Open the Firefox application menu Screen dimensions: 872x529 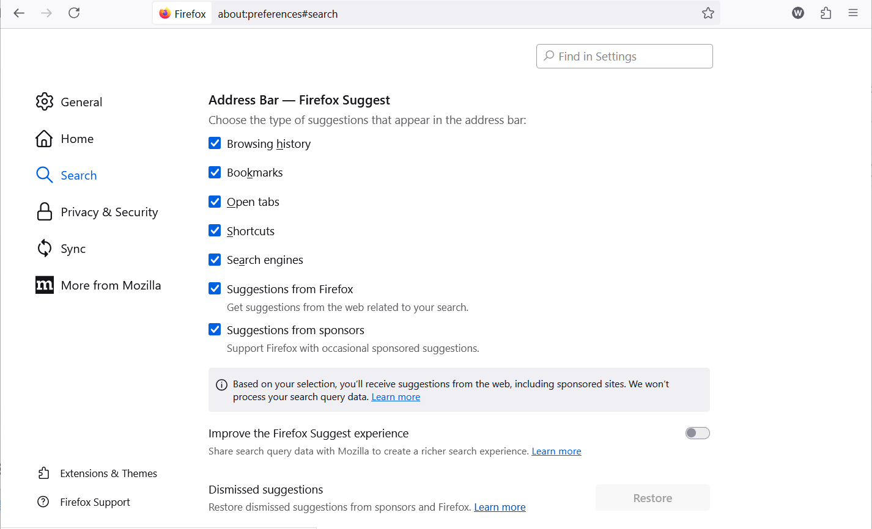(853, 12)
